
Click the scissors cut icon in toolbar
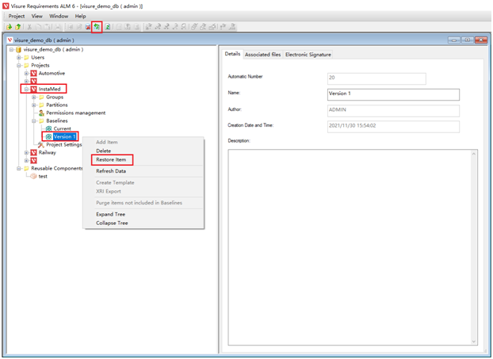[x=29, y=27]
